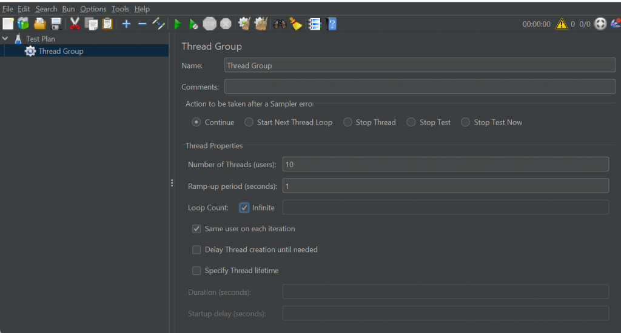
Task: Click the panel divider handle dots
Action: point(172,183)
